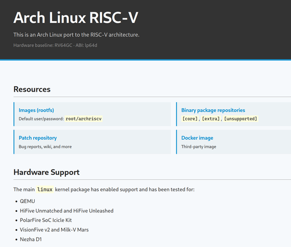Click the Hardware Support section heading

click(x=46, y=172)
